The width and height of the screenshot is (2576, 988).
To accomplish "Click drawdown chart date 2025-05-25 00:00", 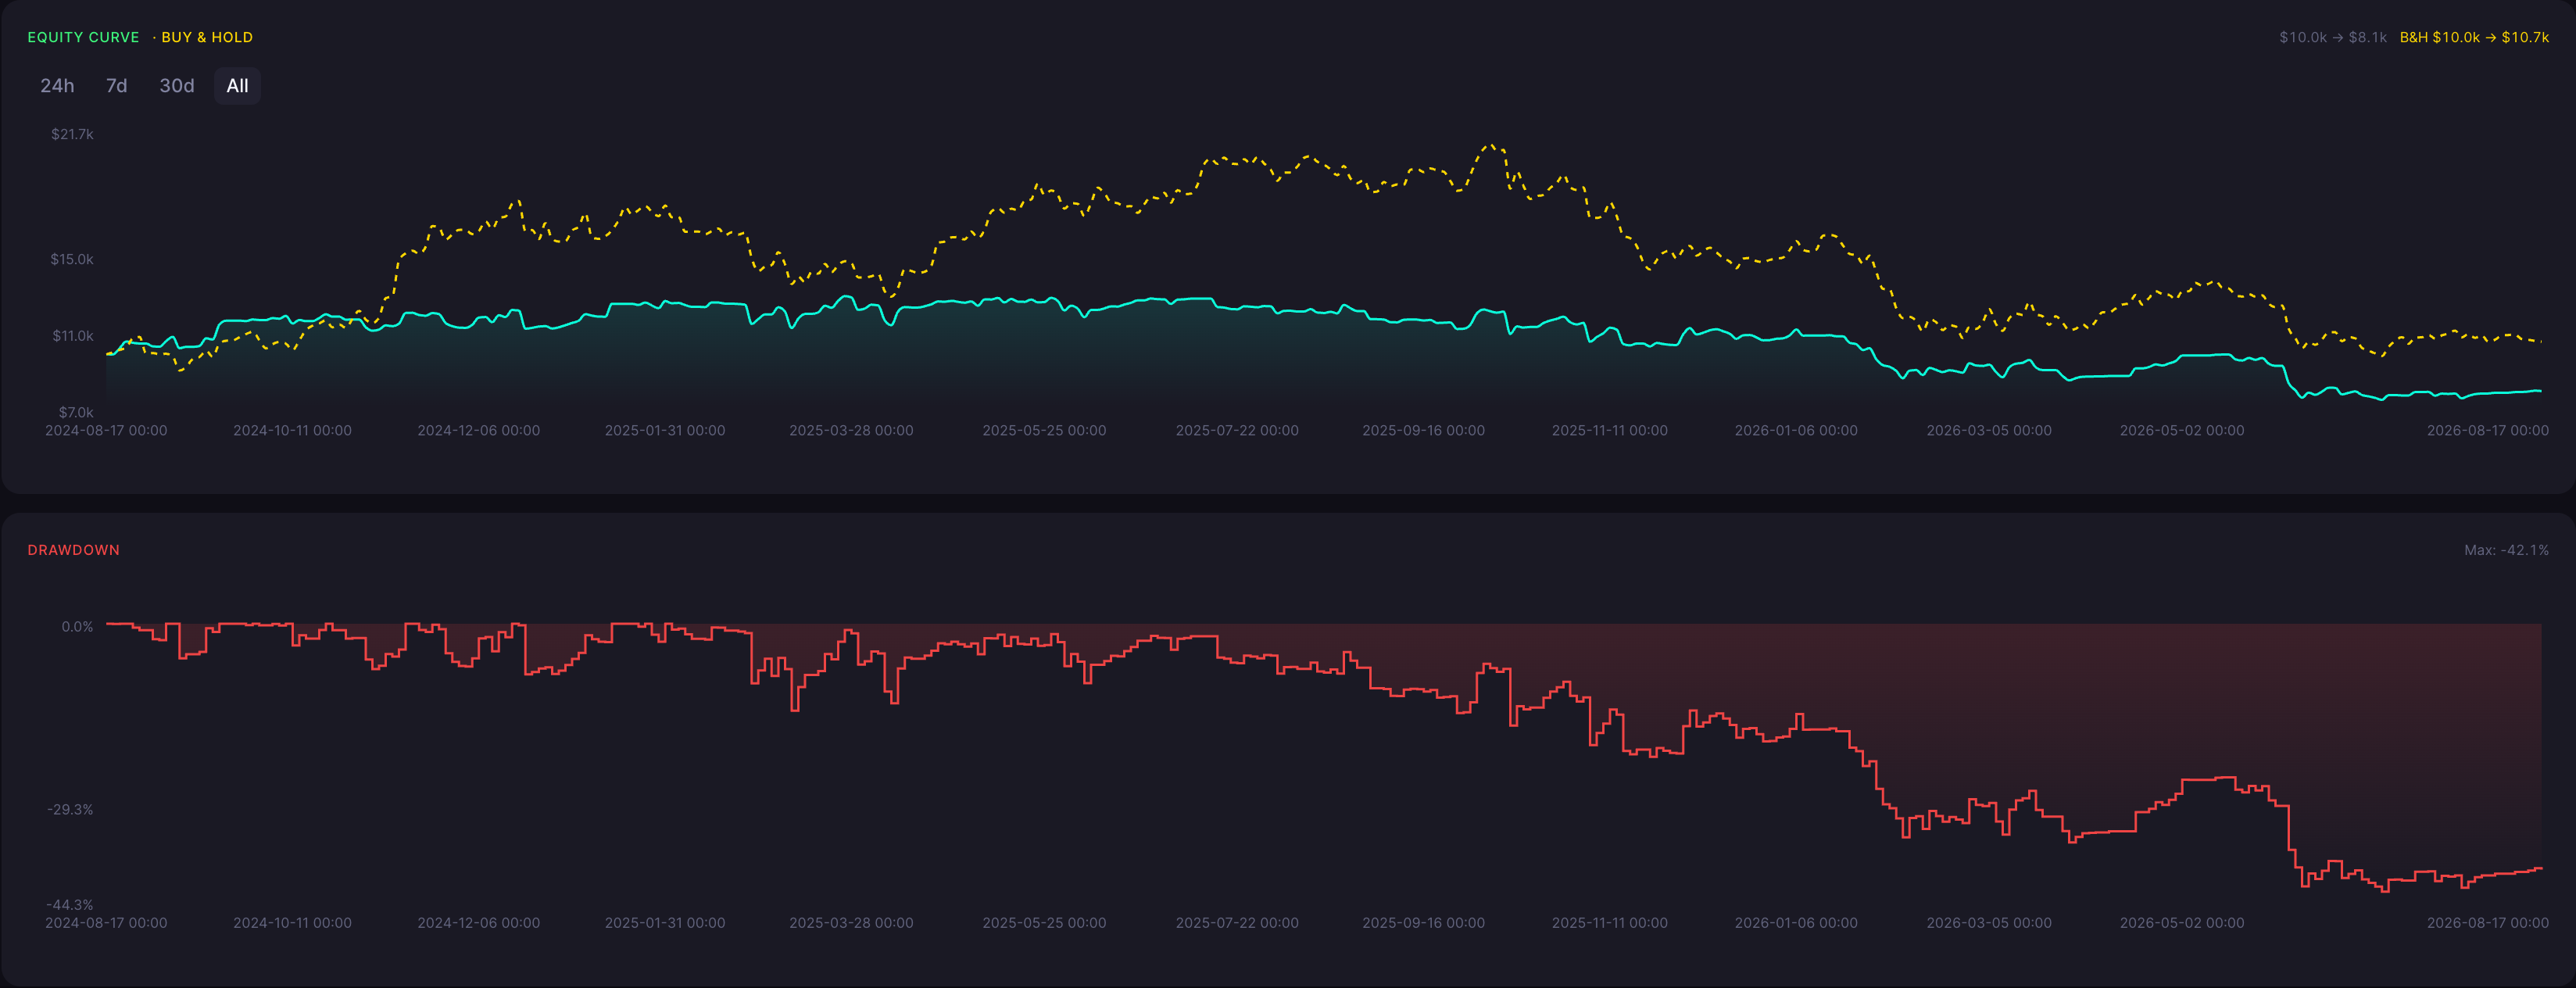I will (x=1044, y=923).
